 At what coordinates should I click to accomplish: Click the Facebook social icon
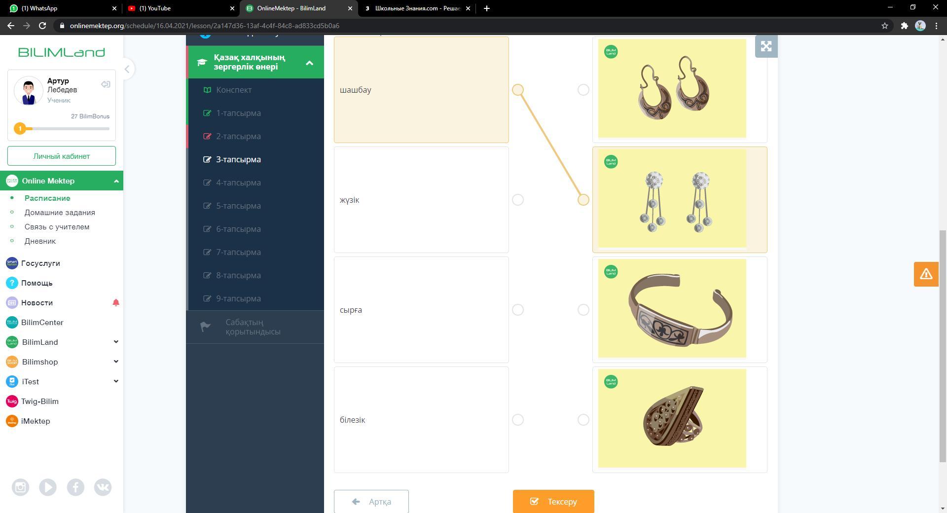[x=75, y=487]
